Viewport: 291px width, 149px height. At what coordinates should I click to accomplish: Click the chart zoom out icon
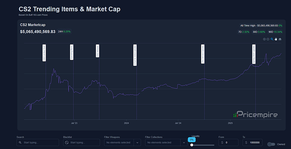[268, 39]
